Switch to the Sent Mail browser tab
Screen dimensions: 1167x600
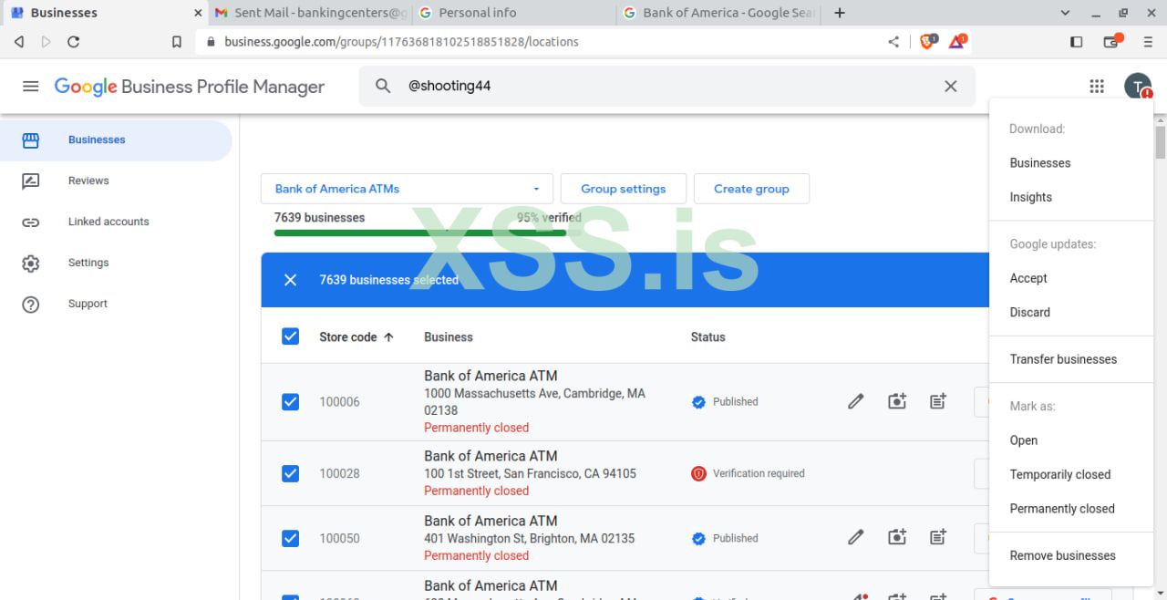pos(309,13)
